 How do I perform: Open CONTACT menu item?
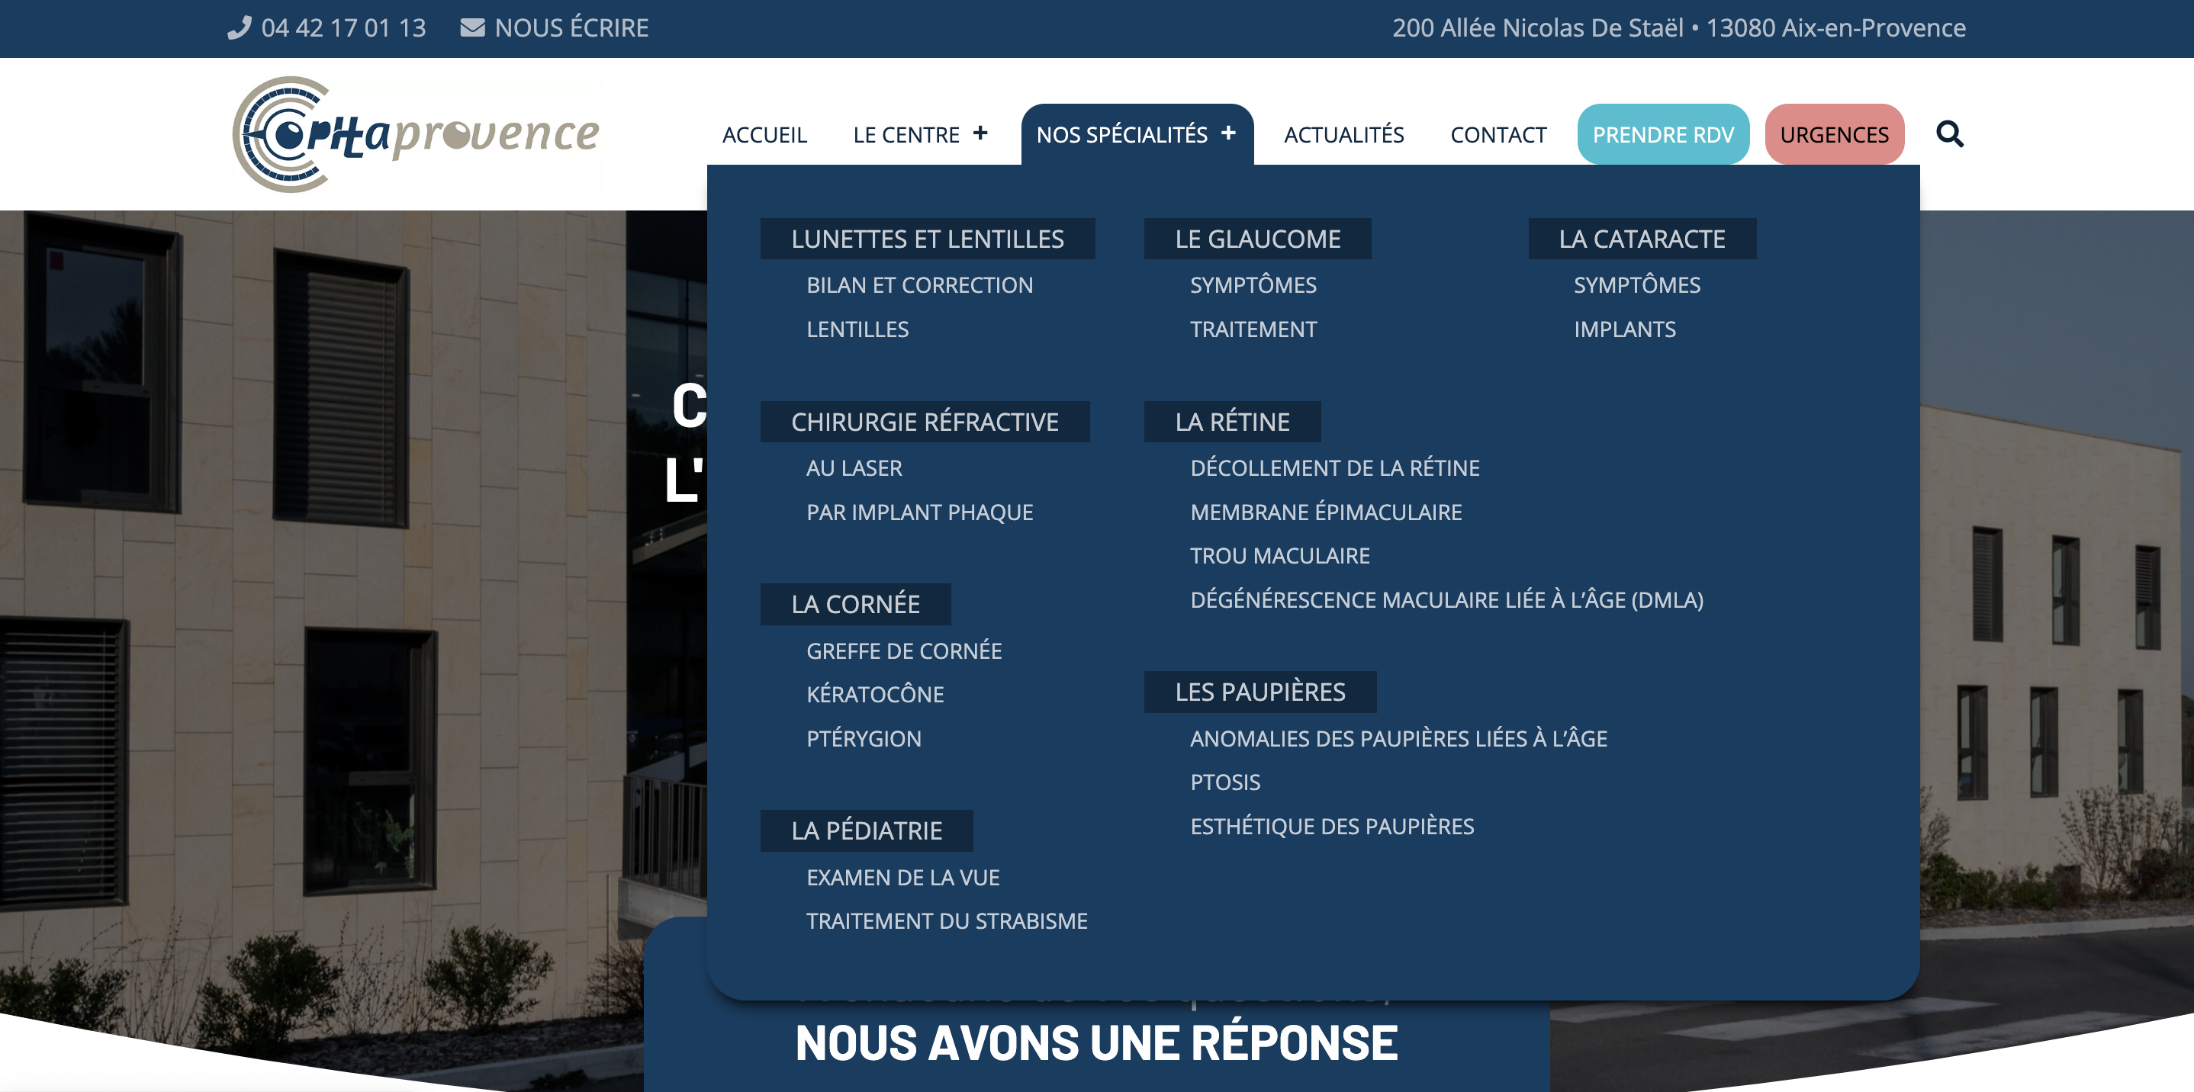[1498, 134]
